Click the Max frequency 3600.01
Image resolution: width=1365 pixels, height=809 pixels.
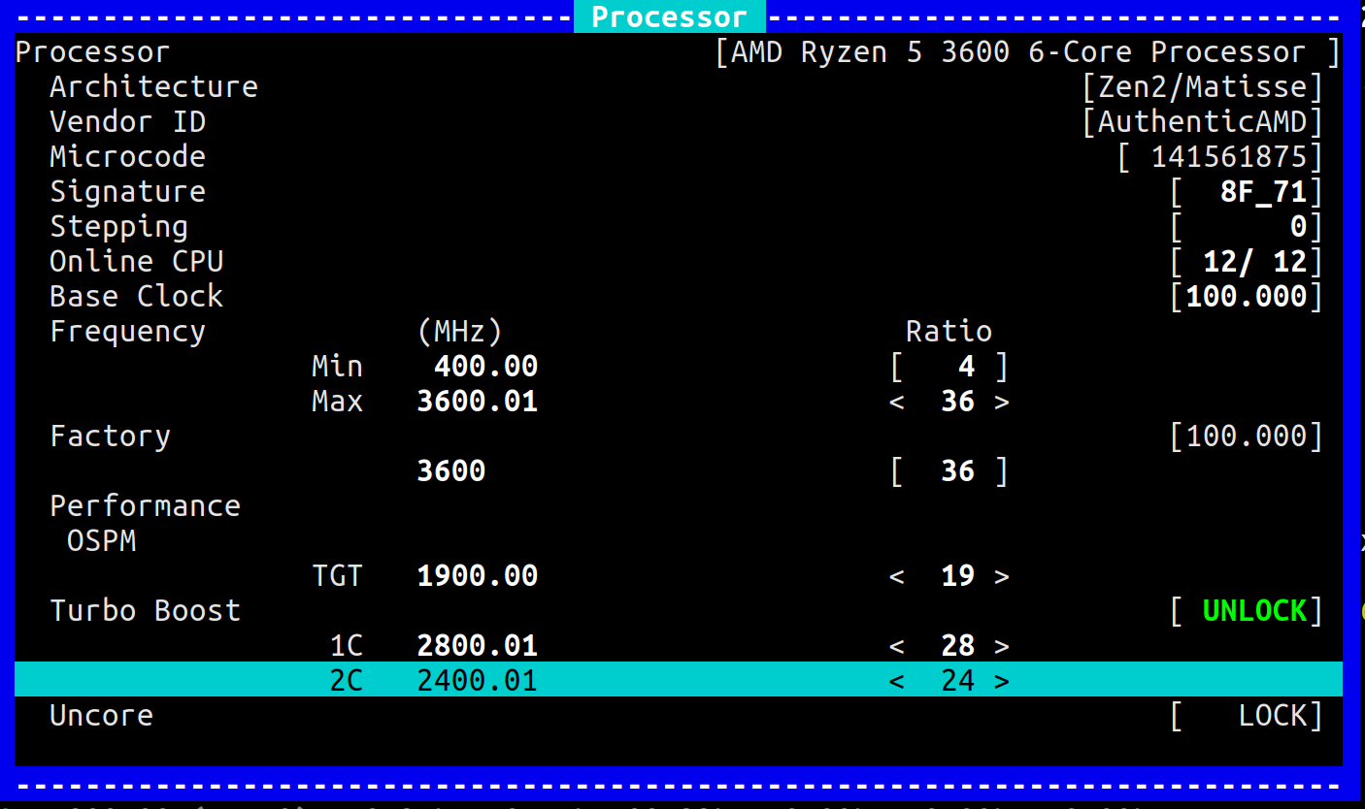477,402
